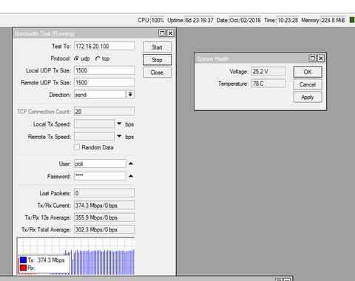Click the Time 10:23:28 status value
The image size is (355, 281).
288,20
